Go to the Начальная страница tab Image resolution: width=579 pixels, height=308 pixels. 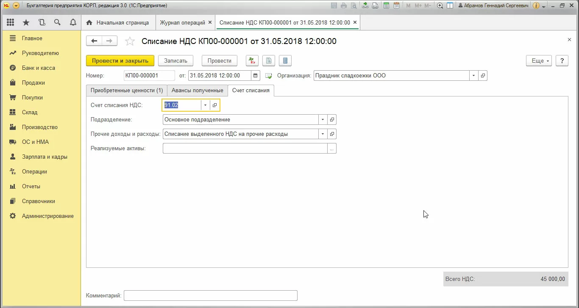(117, 22)
